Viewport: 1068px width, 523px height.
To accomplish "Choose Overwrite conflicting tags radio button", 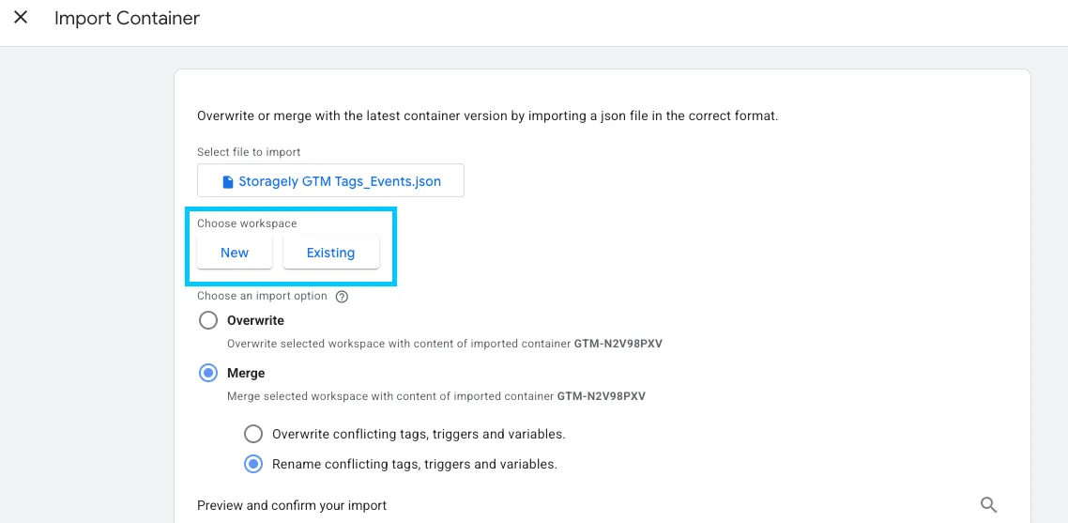I will [252, 434].
